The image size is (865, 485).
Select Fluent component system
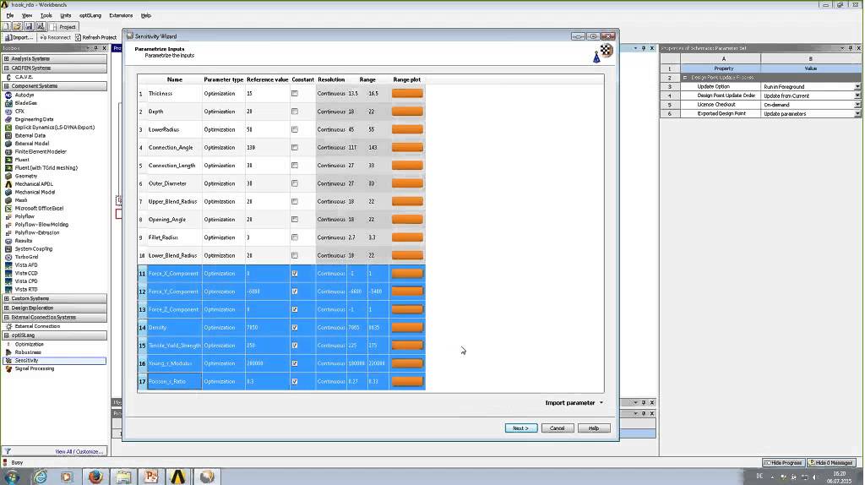[x=21, y=160]
